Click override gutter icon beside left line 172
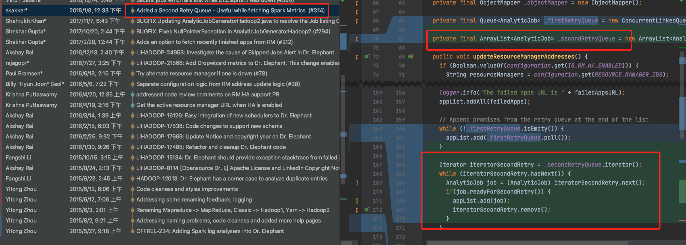The width and height of the screenshot is (686, 245). click(367, 210)
